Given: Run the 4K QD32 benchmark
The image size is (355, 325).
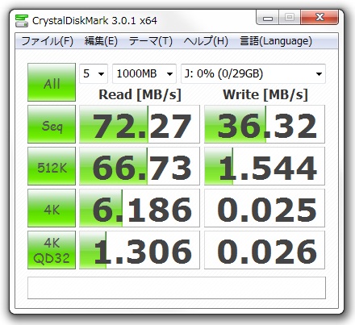Looking at the screenshot, I should pos(52,250).
